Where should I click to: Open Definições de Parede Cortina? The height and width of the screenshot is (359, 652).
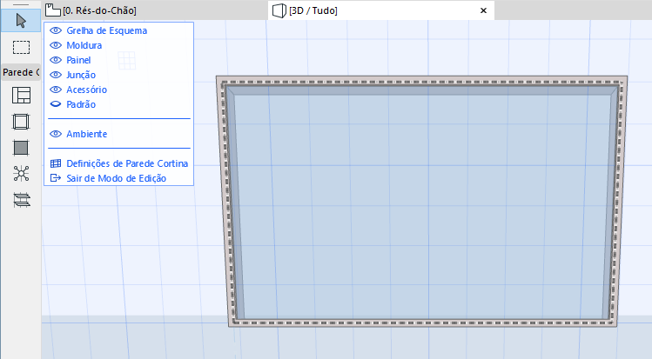point(127,163)
